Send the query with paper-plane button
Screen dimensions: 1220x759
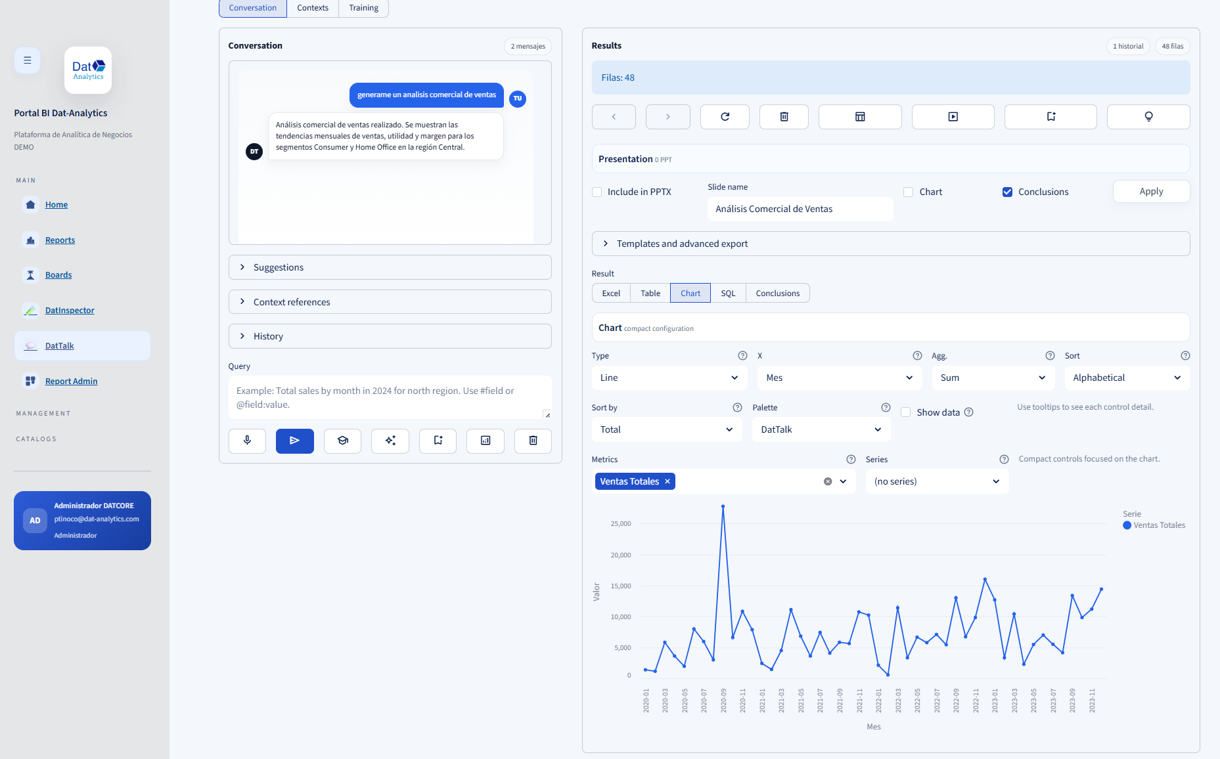pos(294,441)
